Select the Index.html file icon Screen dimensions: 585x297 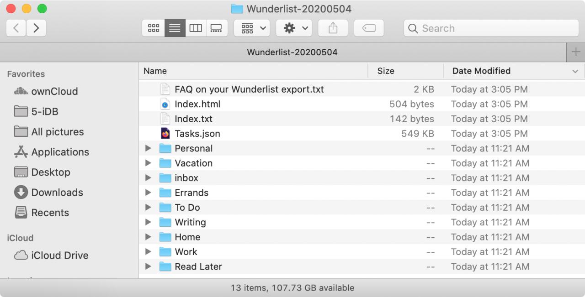(165, 104)
